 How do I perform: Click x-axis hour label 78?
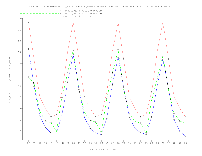pos(174,143)
